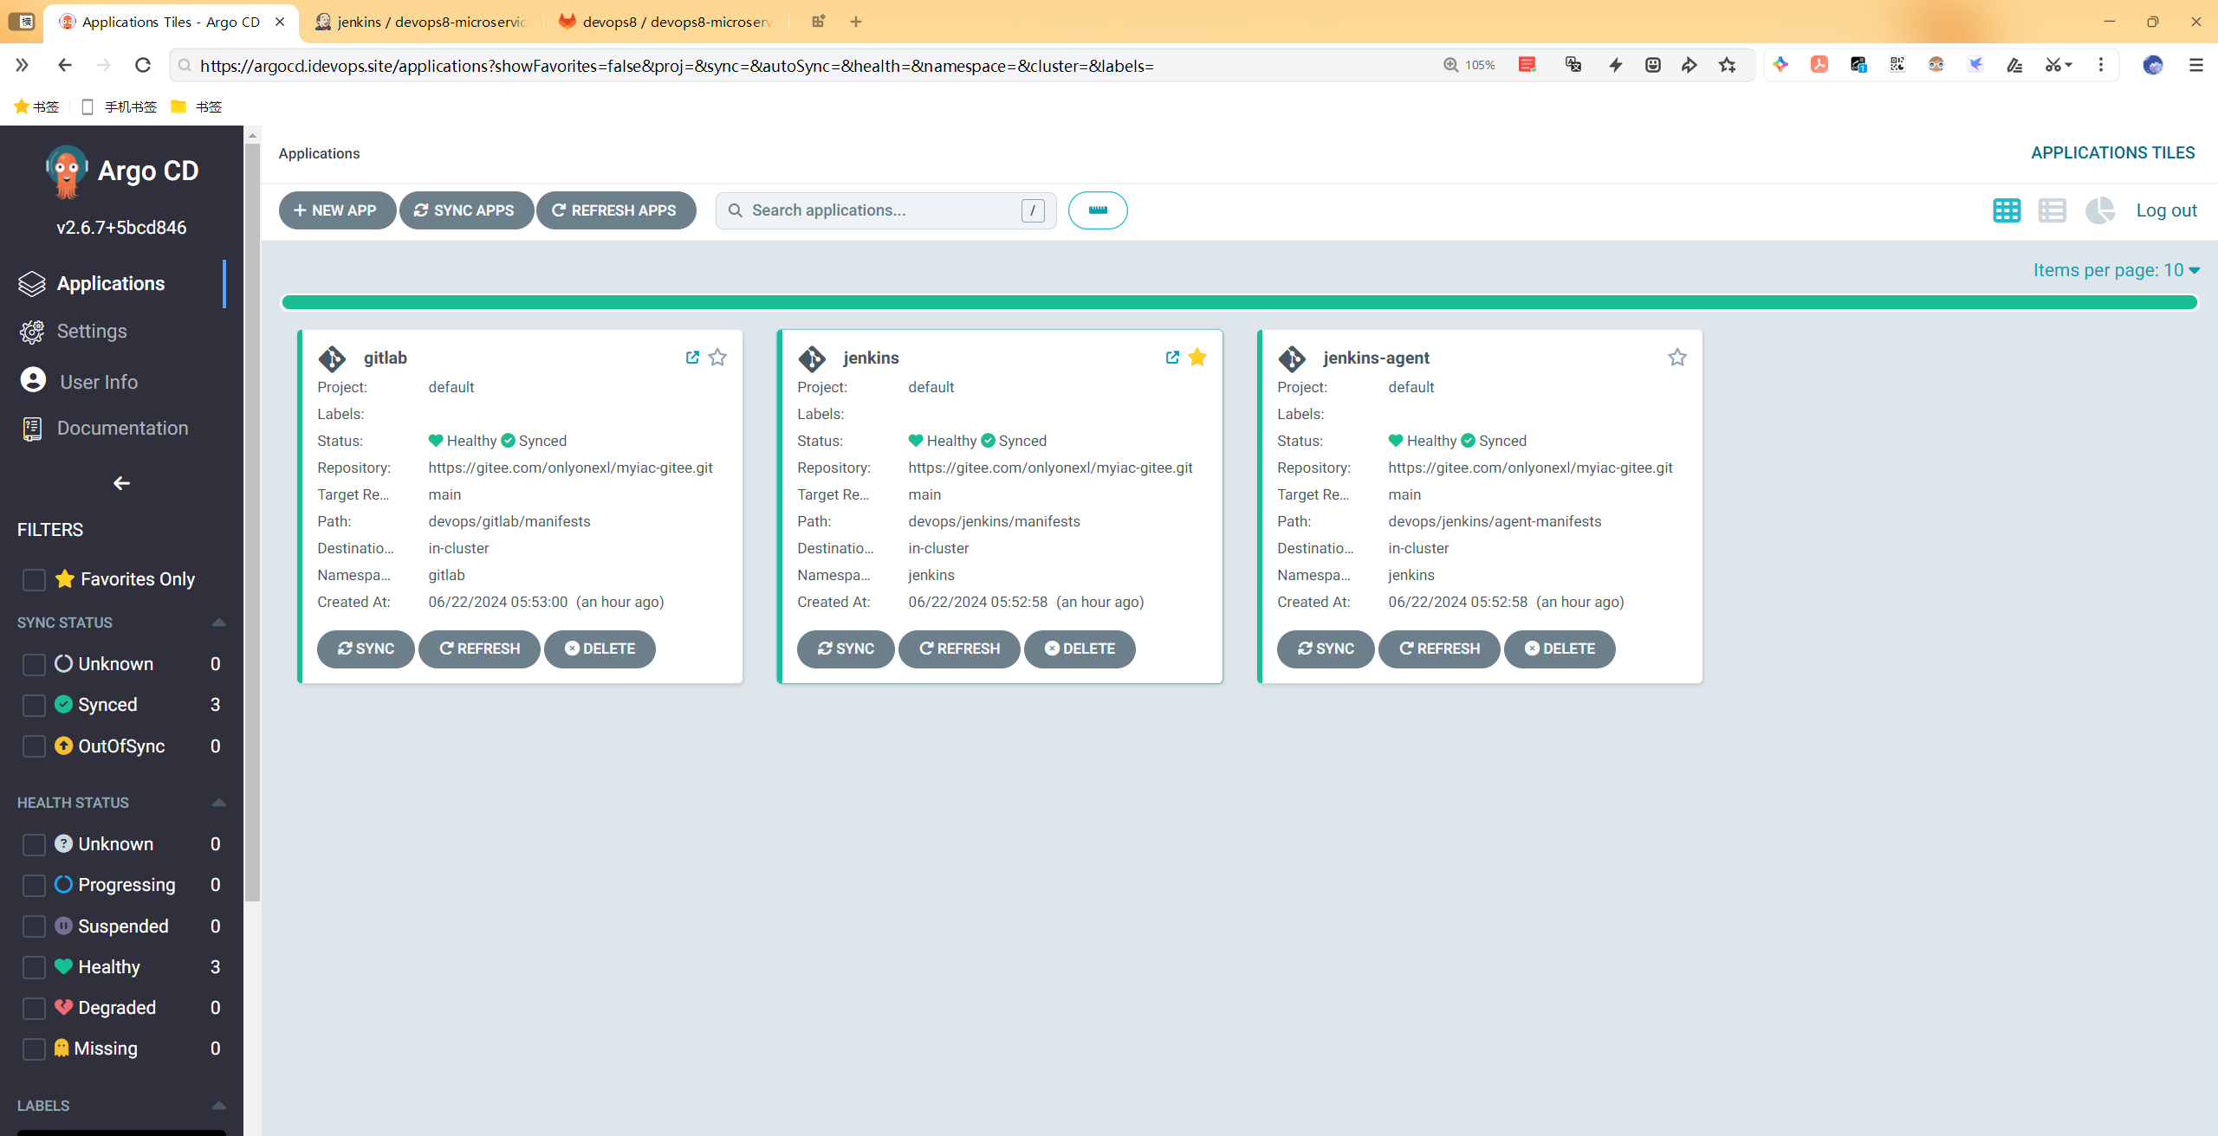This screenshot has height=1136, width=2218.
Task: Collapse the LABELS filter section
Action: coord(219,1106)
